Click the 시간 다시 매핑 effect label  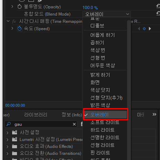click(x=51, y=21)
